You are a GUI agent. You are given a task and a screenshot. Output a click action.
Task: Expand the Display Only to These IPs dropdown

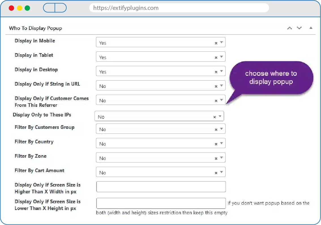[x=220, y=116]
